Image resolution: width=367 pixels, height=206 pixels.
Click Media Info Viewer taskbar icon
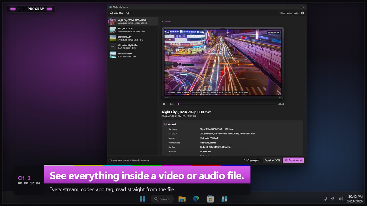[225, 199]
